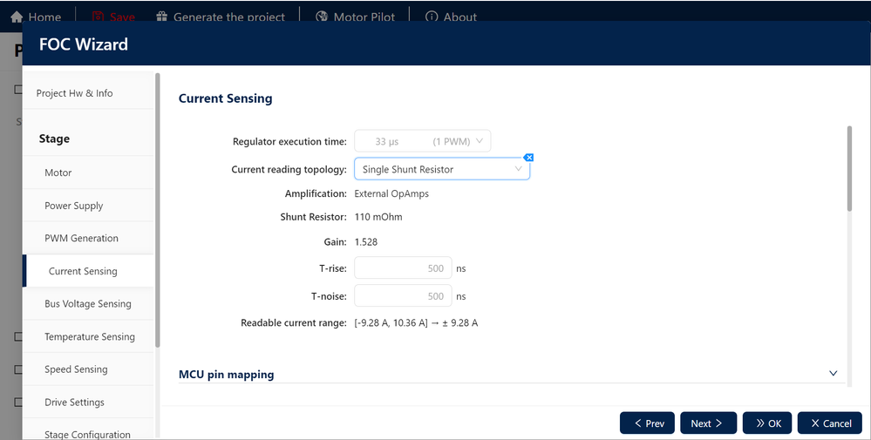Open the Stage Configuration page
871x440 pixels.
point(88,431)
